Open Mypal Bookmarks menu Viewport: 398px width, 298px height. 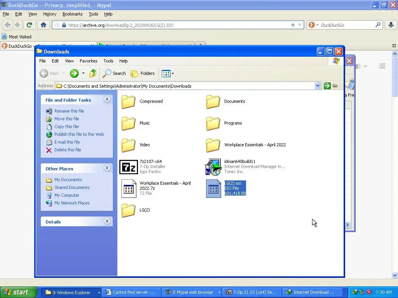72,14
